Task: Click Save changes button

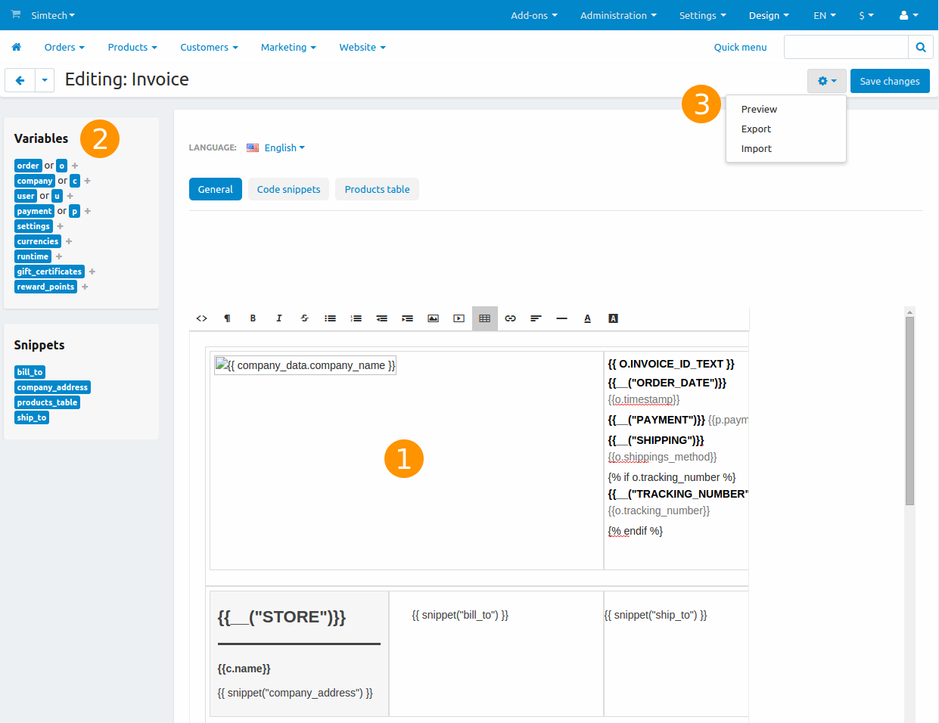Action: 890,81
